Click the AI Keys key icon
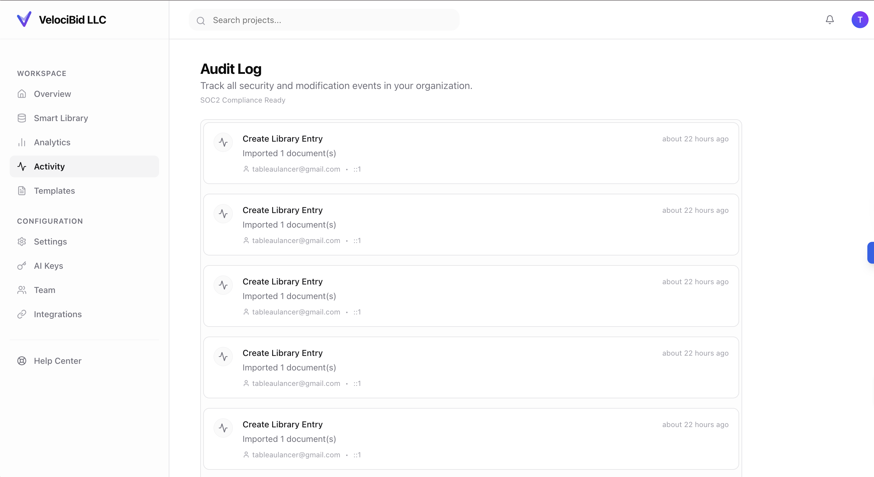 pos(22,266)
